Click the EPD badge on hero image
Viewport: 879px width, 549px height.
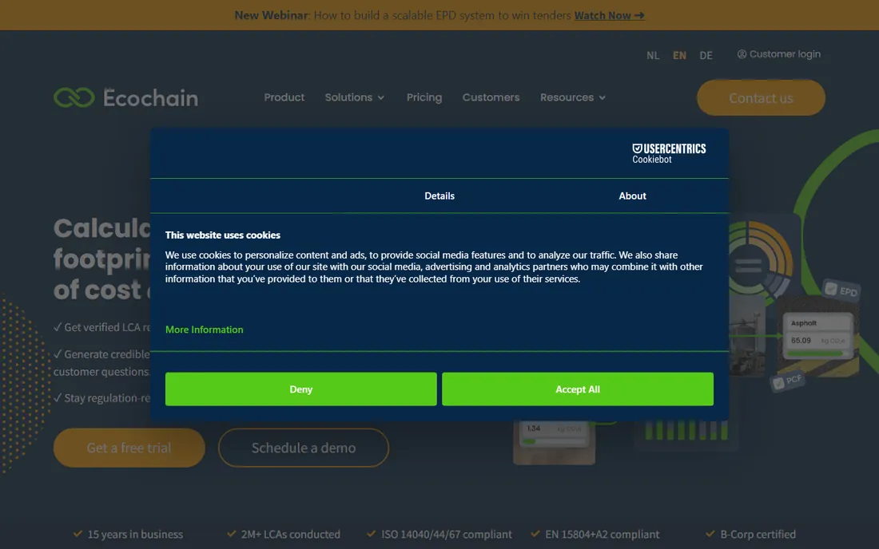click(x=841, y=290)
